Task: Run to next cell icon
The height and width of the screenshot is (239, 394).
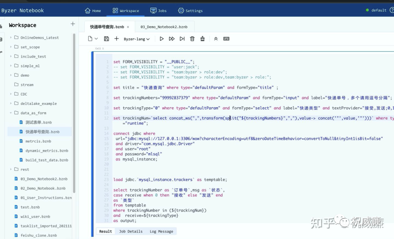Action: 182,39
